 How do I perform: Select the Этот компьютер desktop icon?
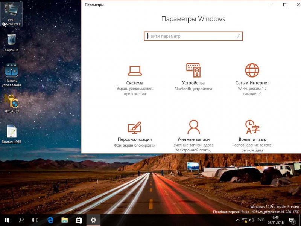11,14
